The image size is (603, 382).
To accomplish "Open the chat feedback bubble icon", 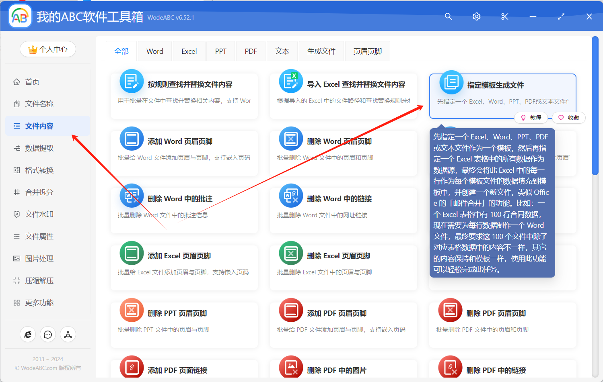I will pos(48,334).
